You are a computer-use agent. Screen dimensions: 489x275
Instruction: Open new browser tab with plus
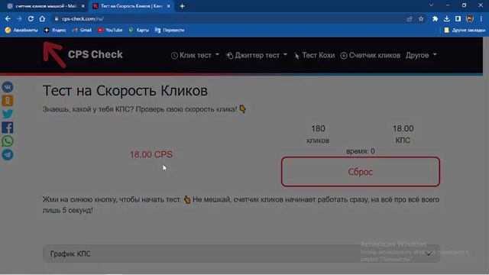(182, 6)
